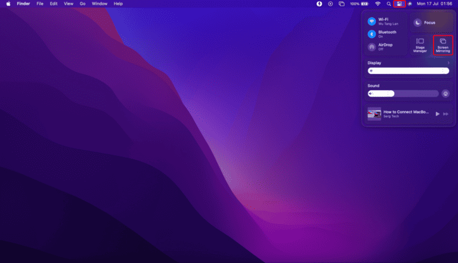Click the Wi-Fi status icon in menu bar
This screenshot has height=263, width=458.
coord(377,4)
